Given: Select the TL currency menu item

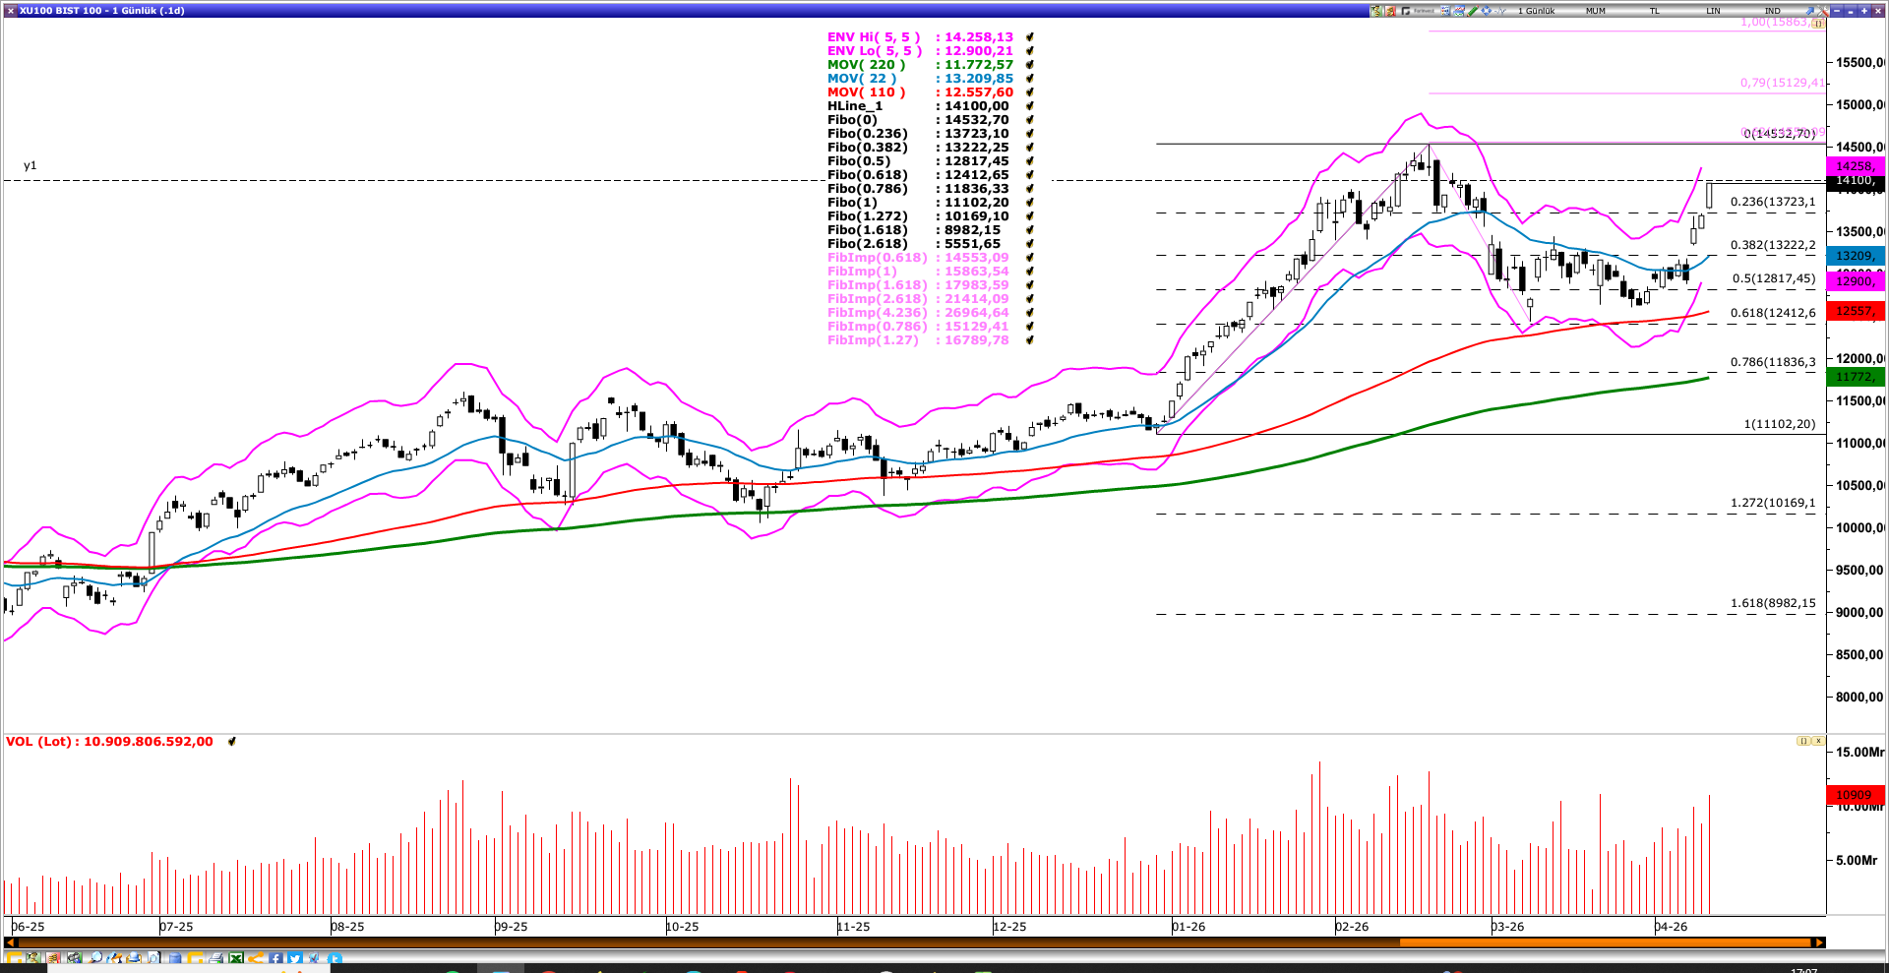Looking at the screenshot, I should click(x=1654, y=10).
